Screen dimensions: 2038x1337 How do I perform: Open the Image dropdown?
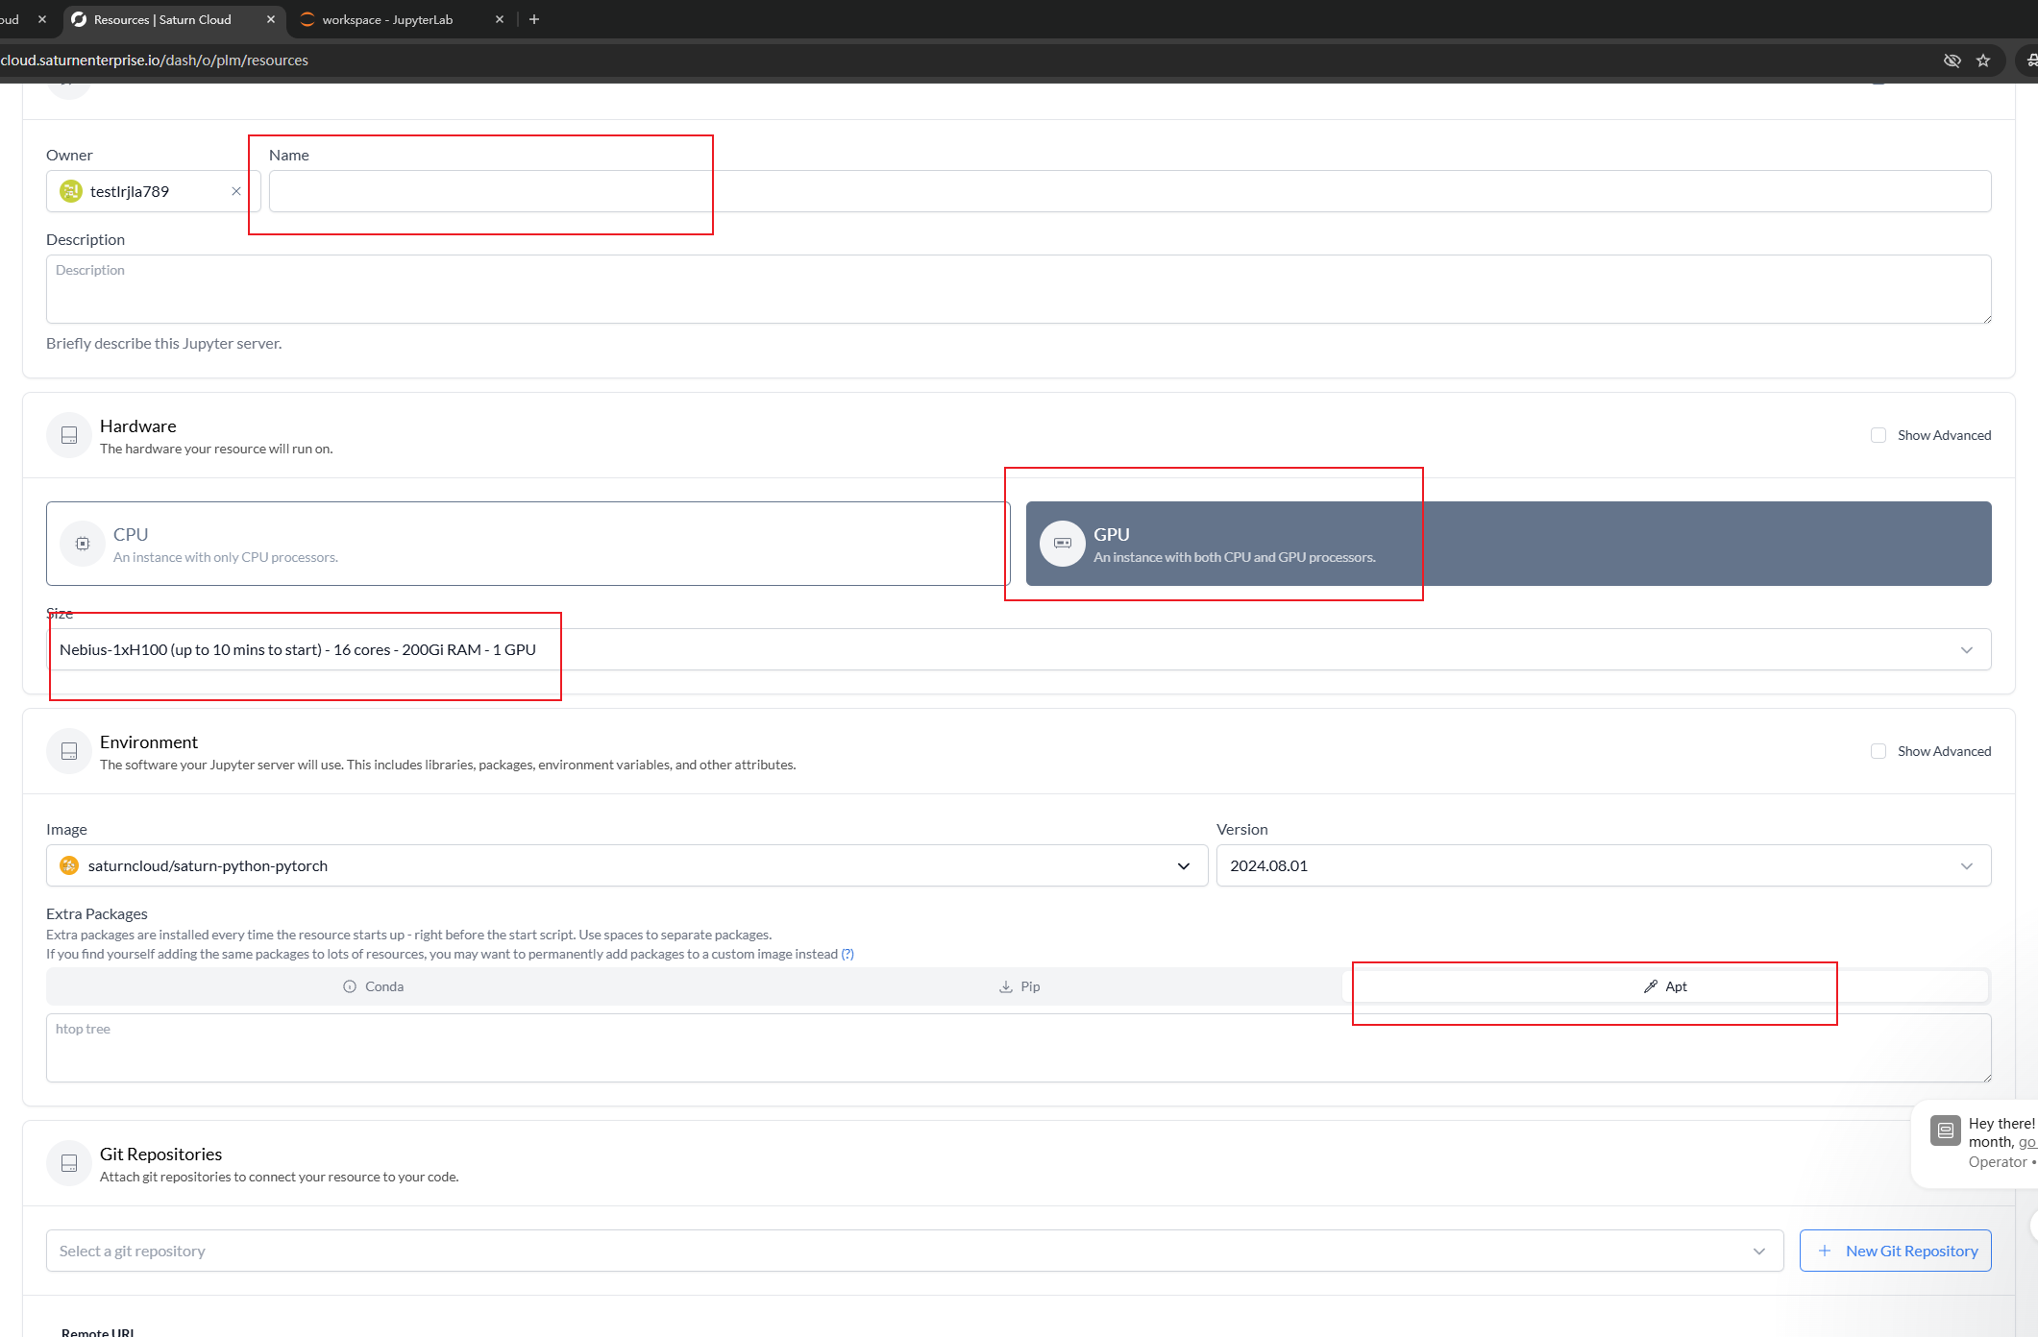pos(626,866)
